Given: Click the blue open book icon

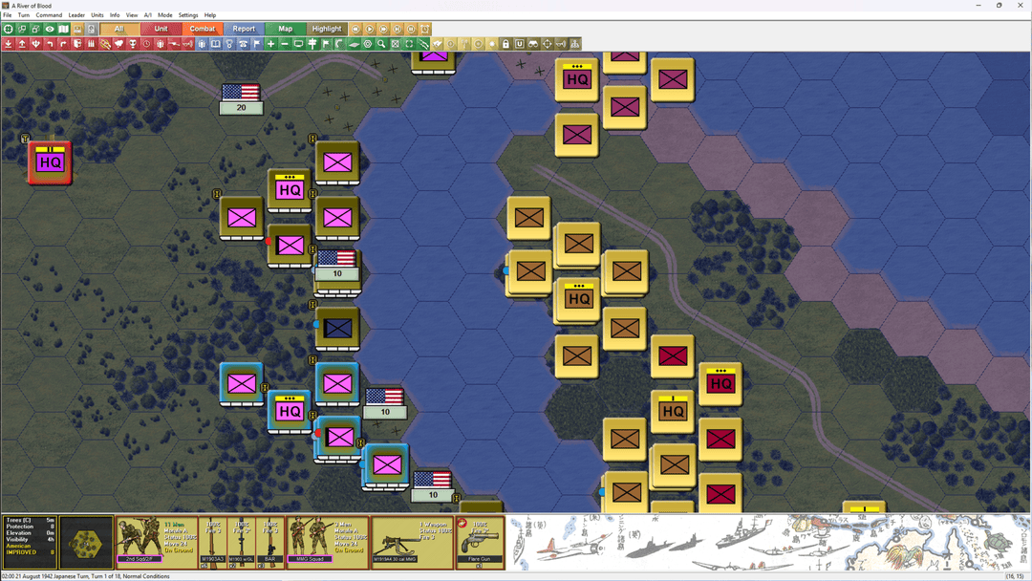Looking at the screenshot, I should tap(215, 44).
